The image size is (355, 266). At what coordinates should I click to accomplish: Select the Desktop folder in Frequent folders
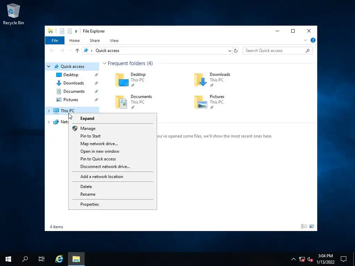(131, 80)
